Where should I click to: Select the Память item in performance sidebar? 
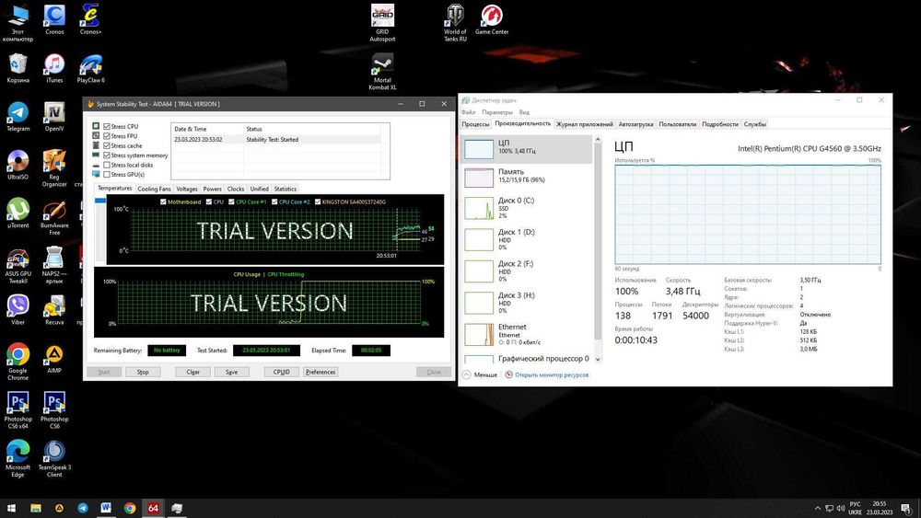(528, 177)
